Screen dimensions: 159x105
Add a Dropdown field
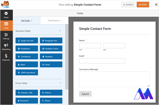coord(27,49)
